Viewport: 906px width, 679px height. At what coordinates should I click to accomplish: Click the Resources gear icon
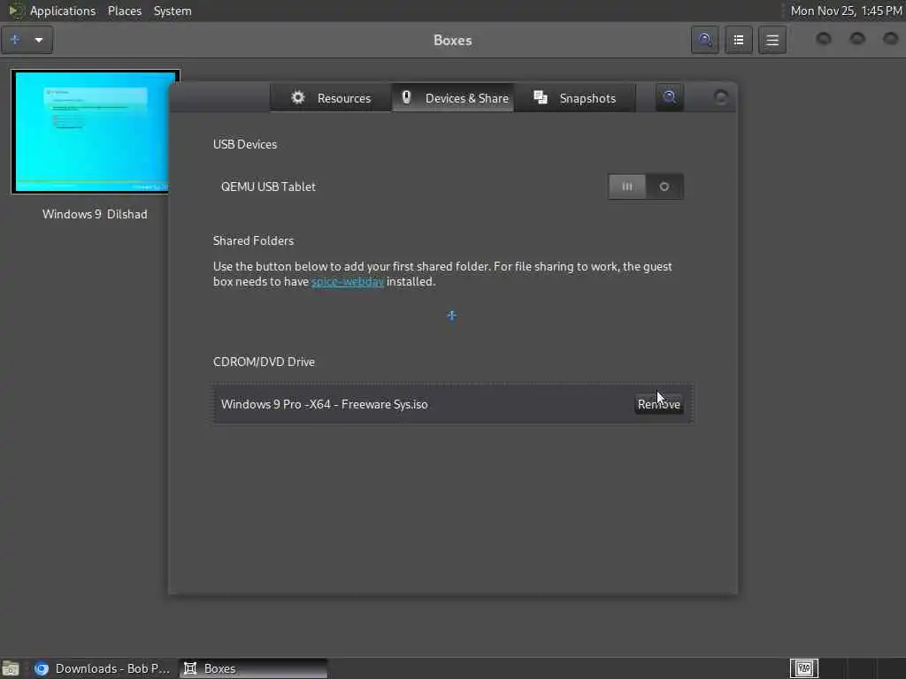click(x=297, y=97)
